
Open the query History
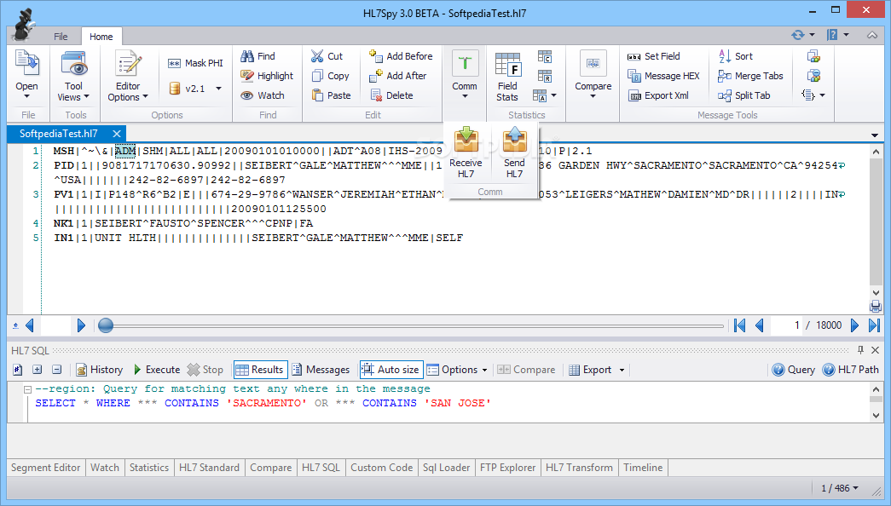[x=100, y=370]
